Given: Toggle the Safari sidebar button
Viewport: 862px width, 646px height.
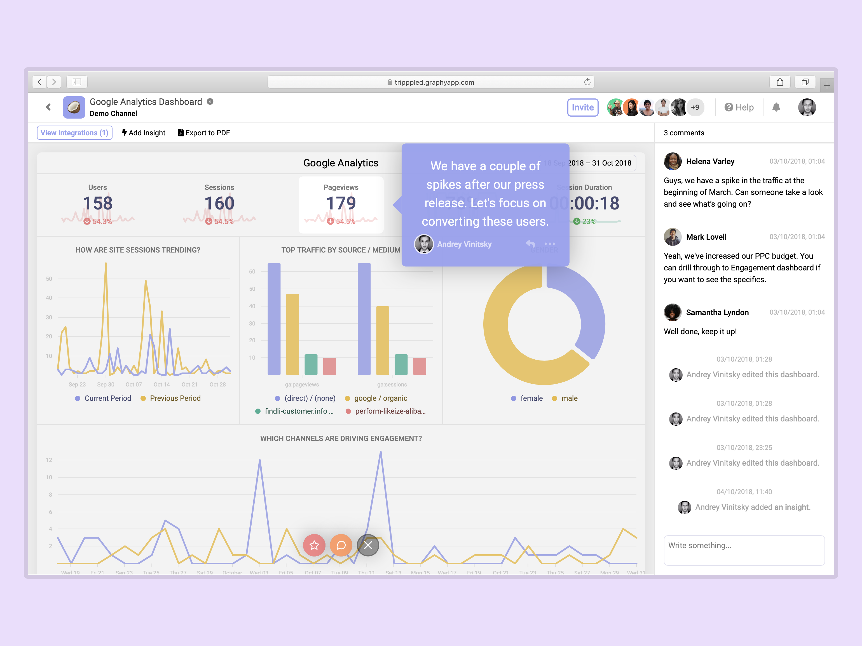Looking at the screenshot, I should pyautogui.click(x=77, y=82).
